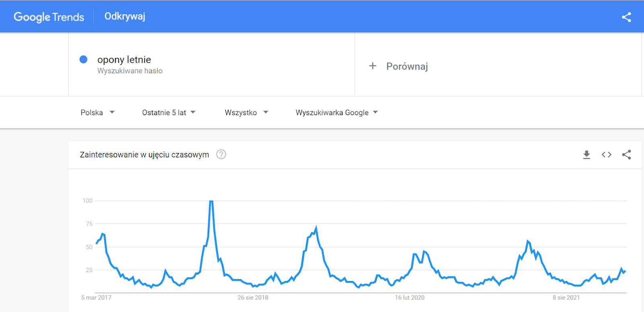The image size is (644, 312).
Task: Open the Wszystko category dropdown
Action: pos(246,112)
